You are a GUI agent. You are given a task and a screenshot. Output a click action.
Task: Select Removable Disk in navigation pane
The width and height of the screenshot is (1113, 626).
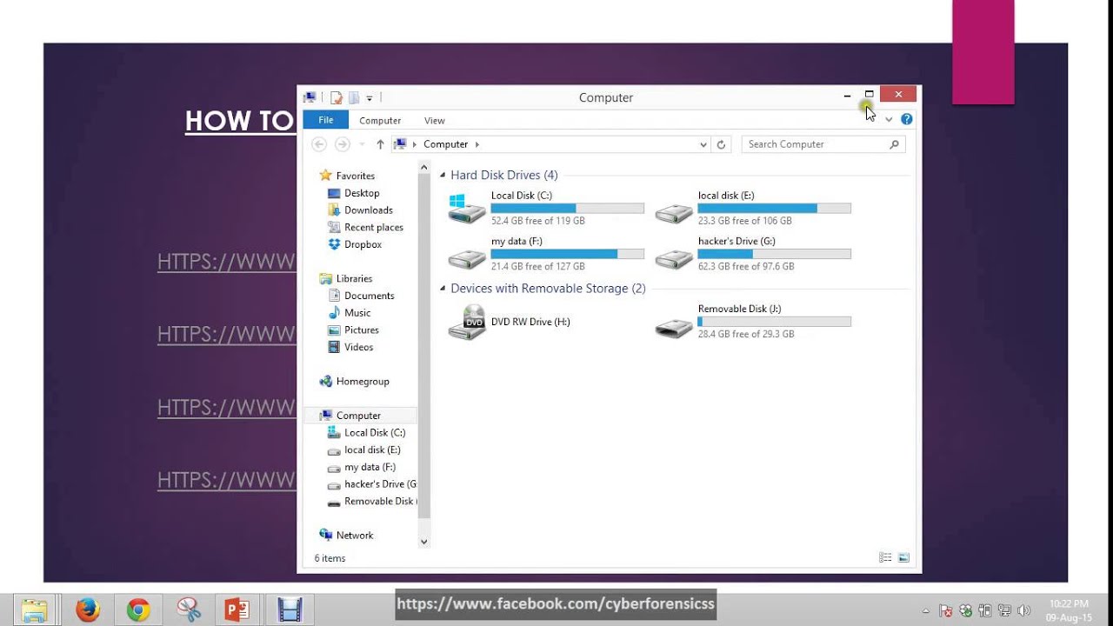pos(378,502)
